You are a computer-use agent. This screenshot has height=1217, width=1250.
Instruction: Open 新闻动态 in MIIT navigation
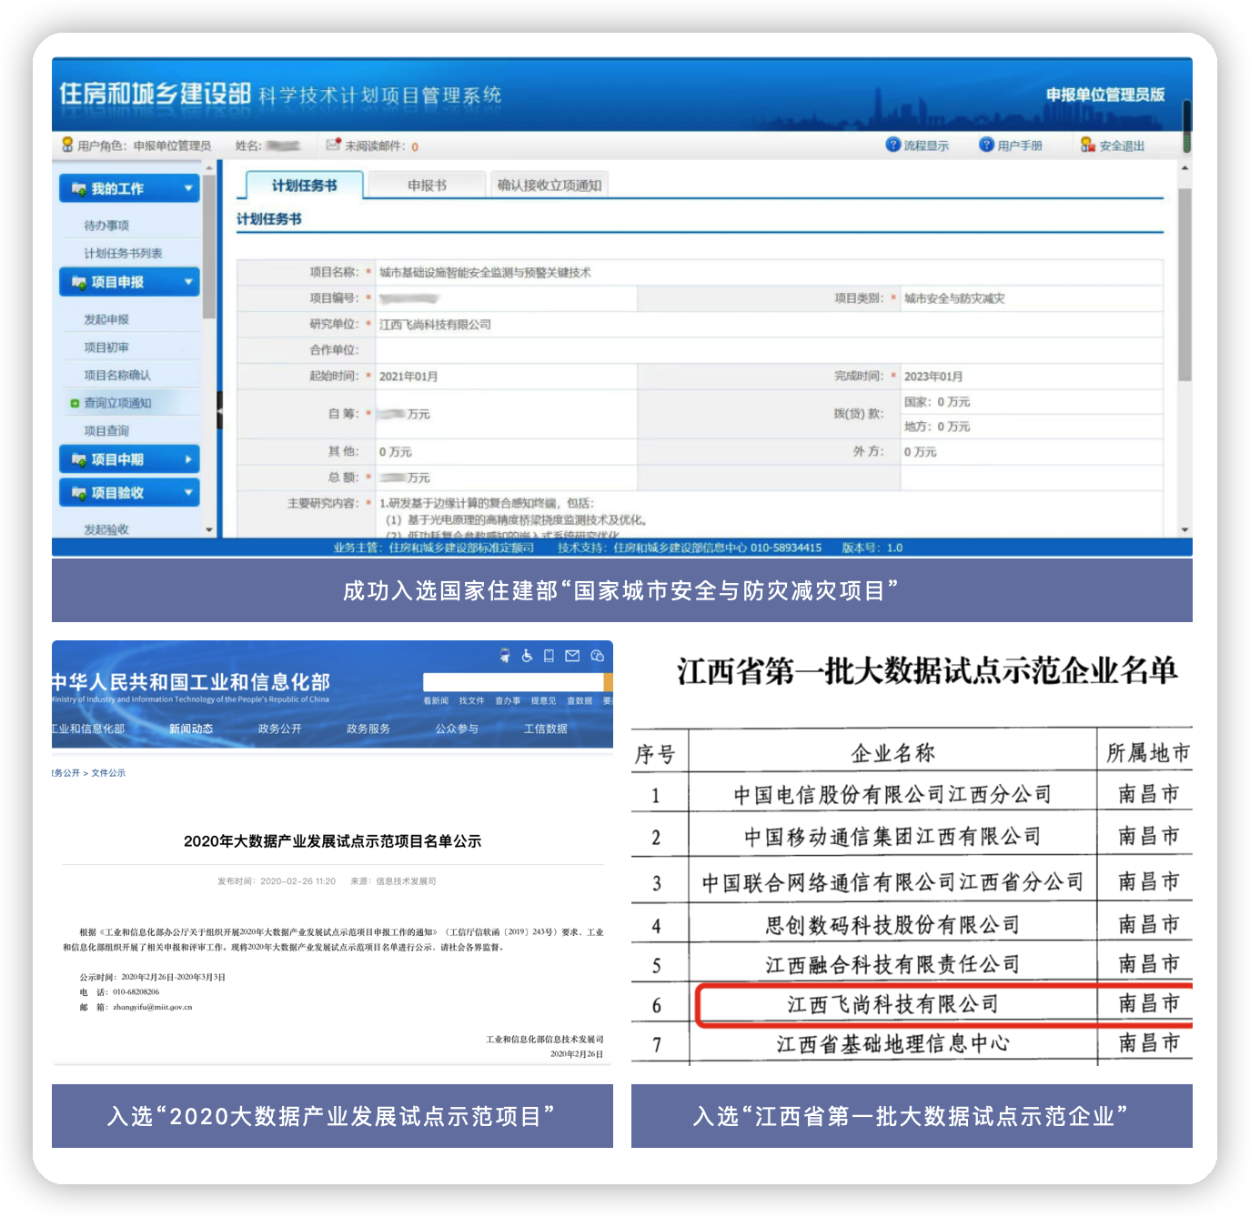click(x=191, y=729)
